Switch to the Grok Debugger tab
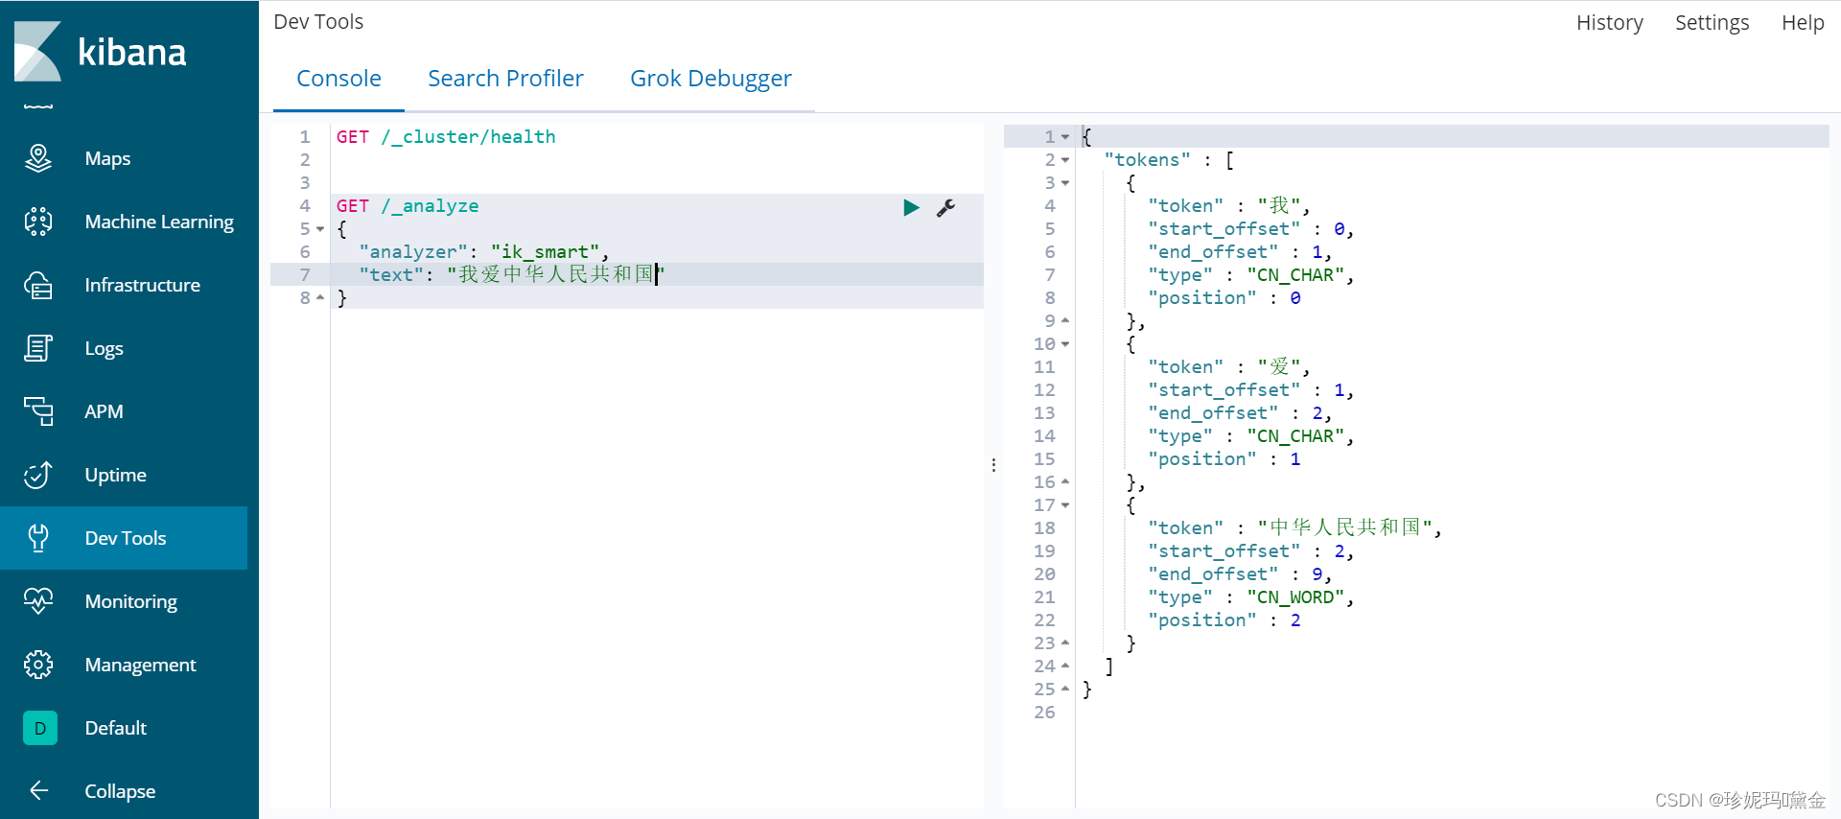The height and width of the screenshot is (819, 1841). click(711, 79)
